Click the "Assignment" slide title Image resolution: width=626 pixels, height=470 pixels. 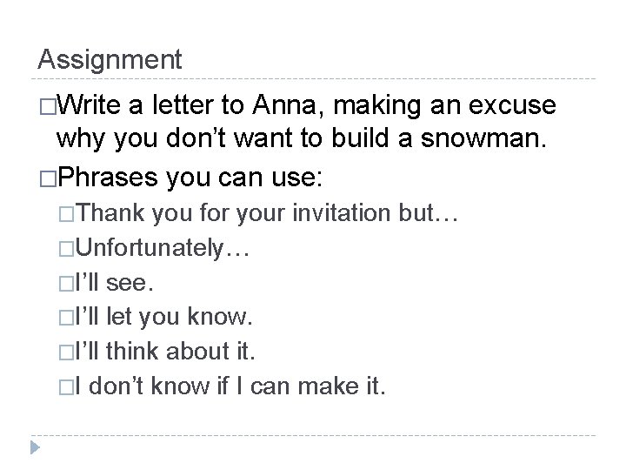click(110, 59)
